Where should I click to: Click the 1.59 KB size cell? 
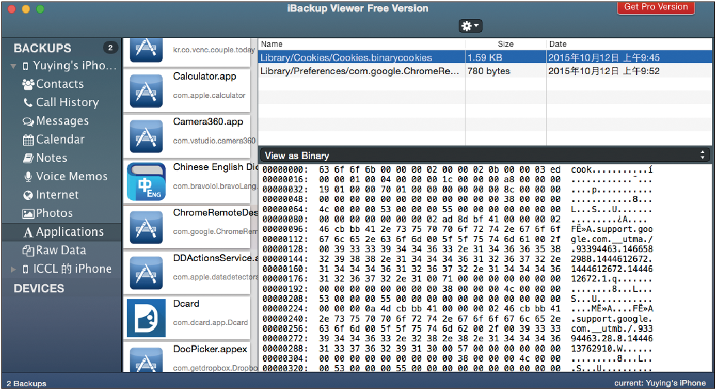pyautogui.click(x=485, y=58)
